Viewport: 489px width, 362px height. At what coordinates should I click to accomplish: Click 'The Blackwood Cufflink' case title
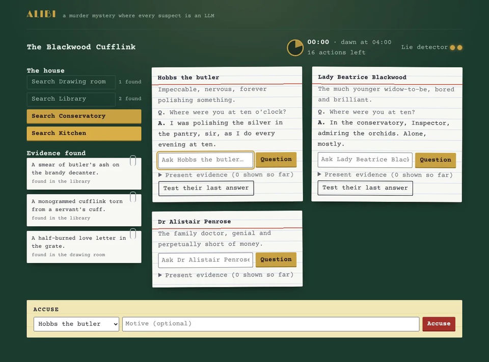81,47
